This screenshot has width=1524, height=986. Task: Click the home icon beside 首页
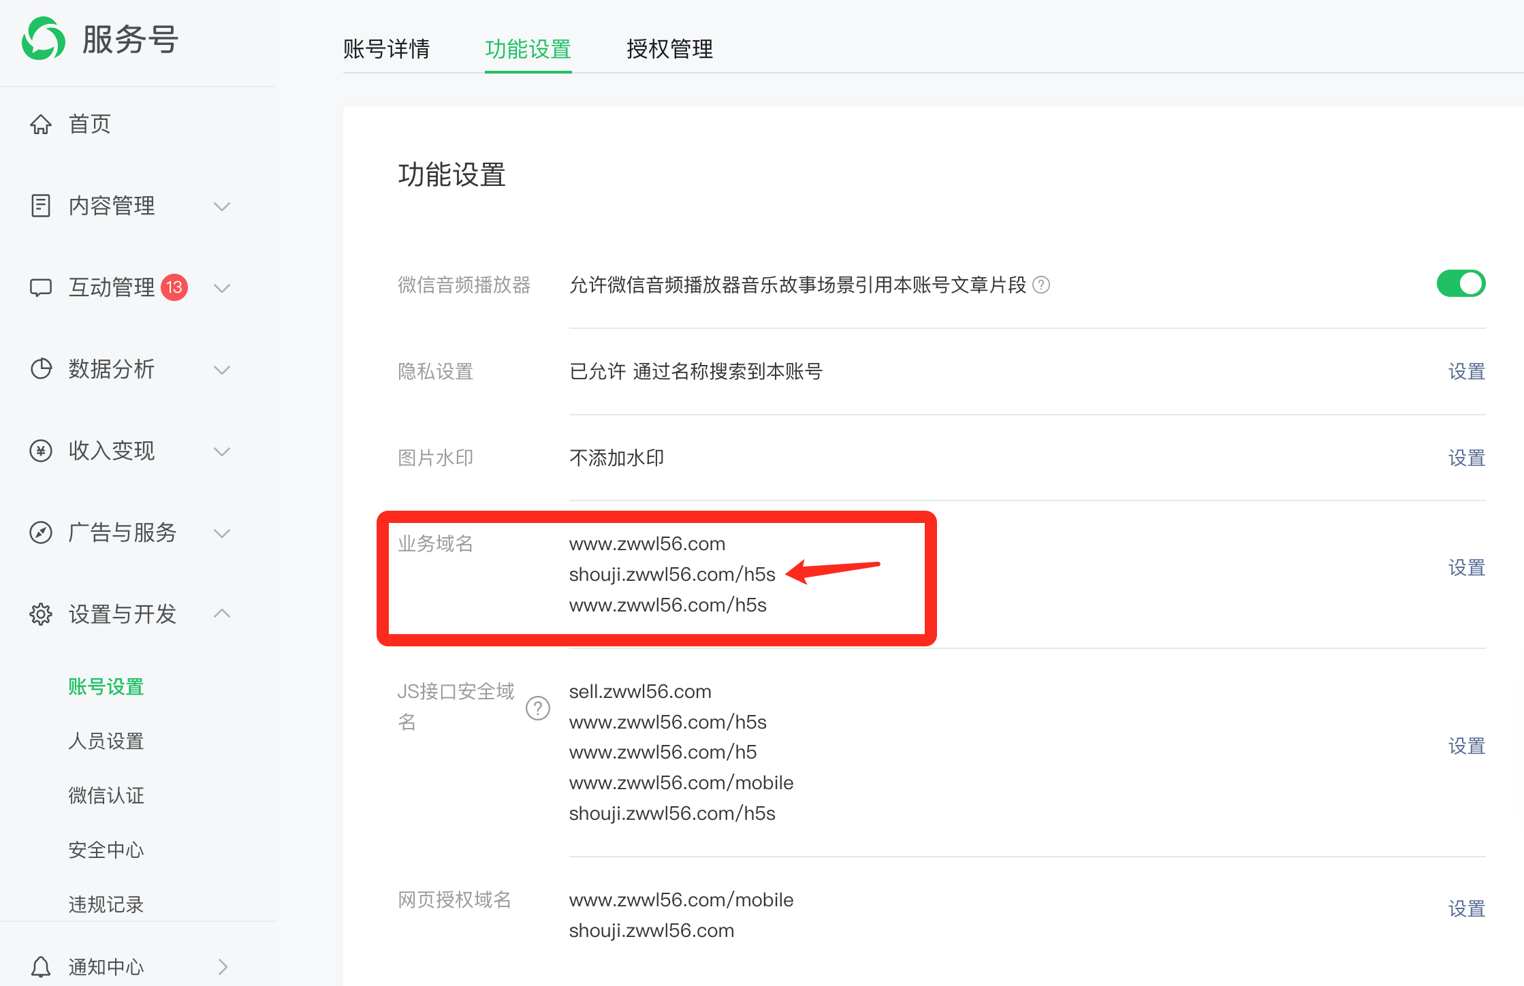click(41, 124)
